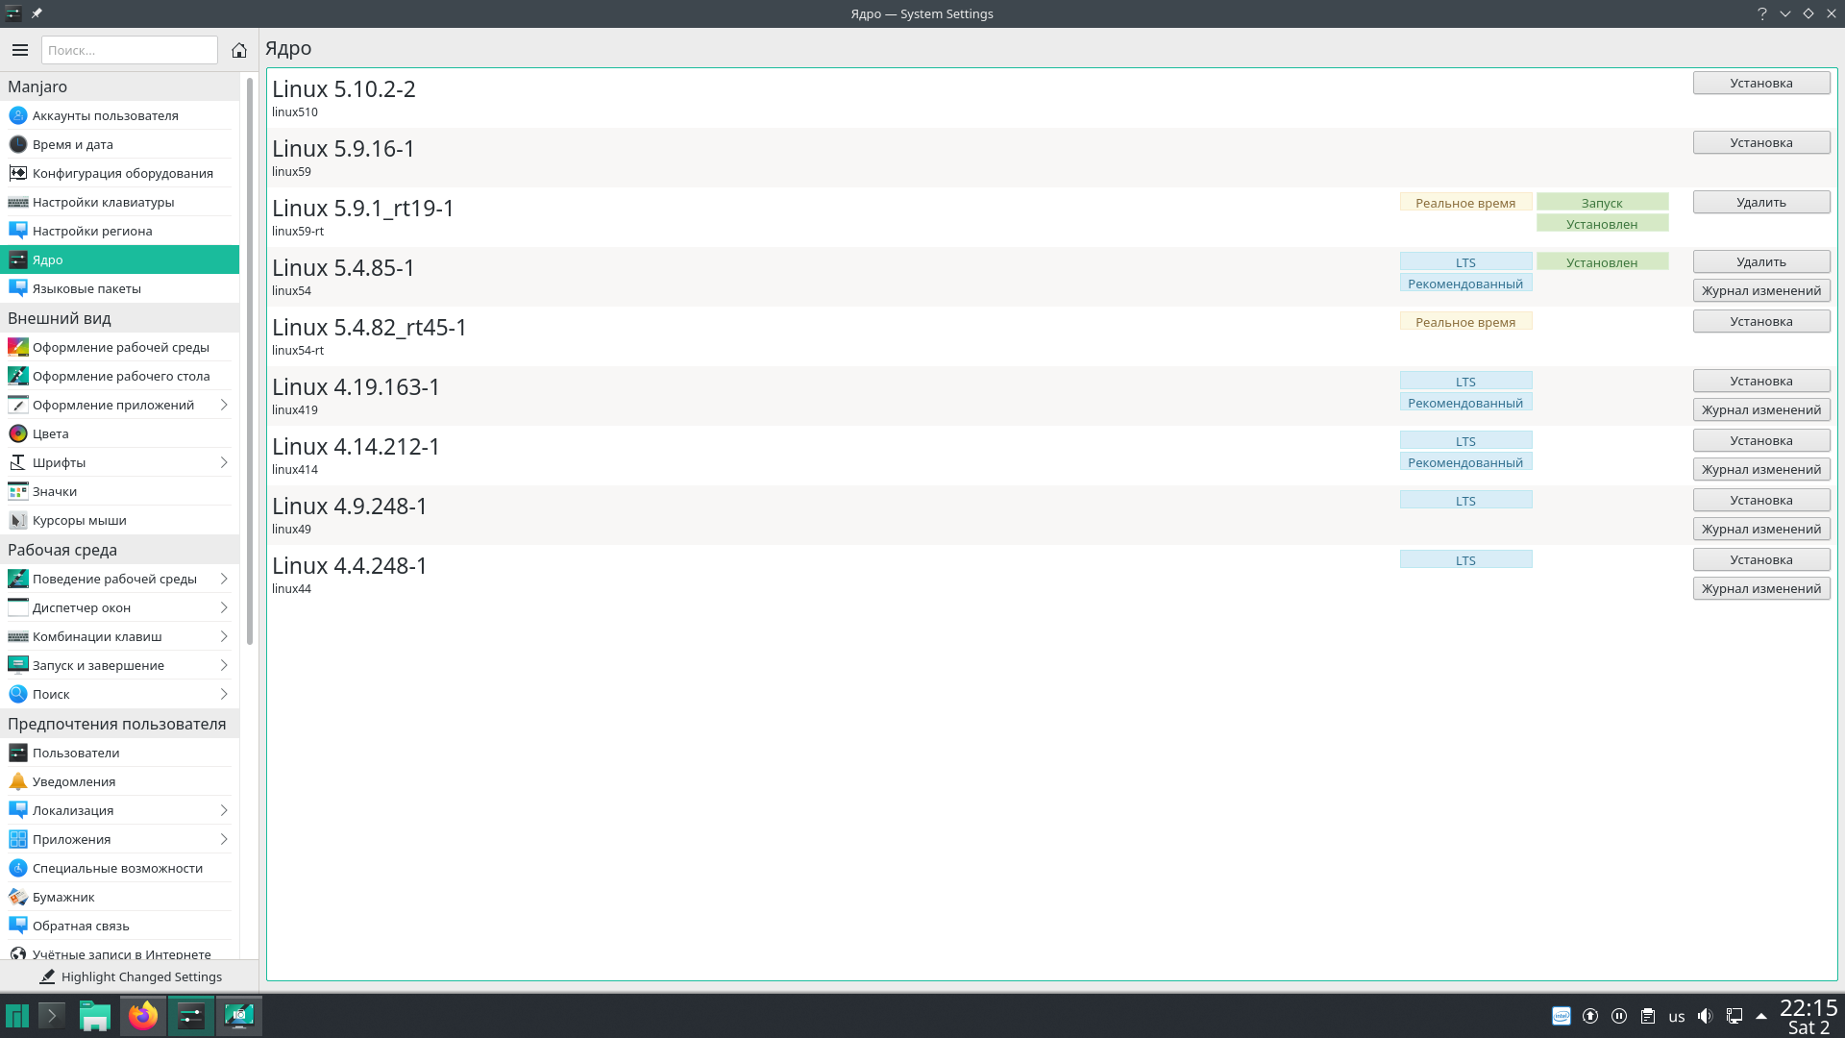The height and width of the screenshot is (1038, 1845).
Task: Open Бумажник wallet icon
Action: pyautogui.click(x=18, y=897)
